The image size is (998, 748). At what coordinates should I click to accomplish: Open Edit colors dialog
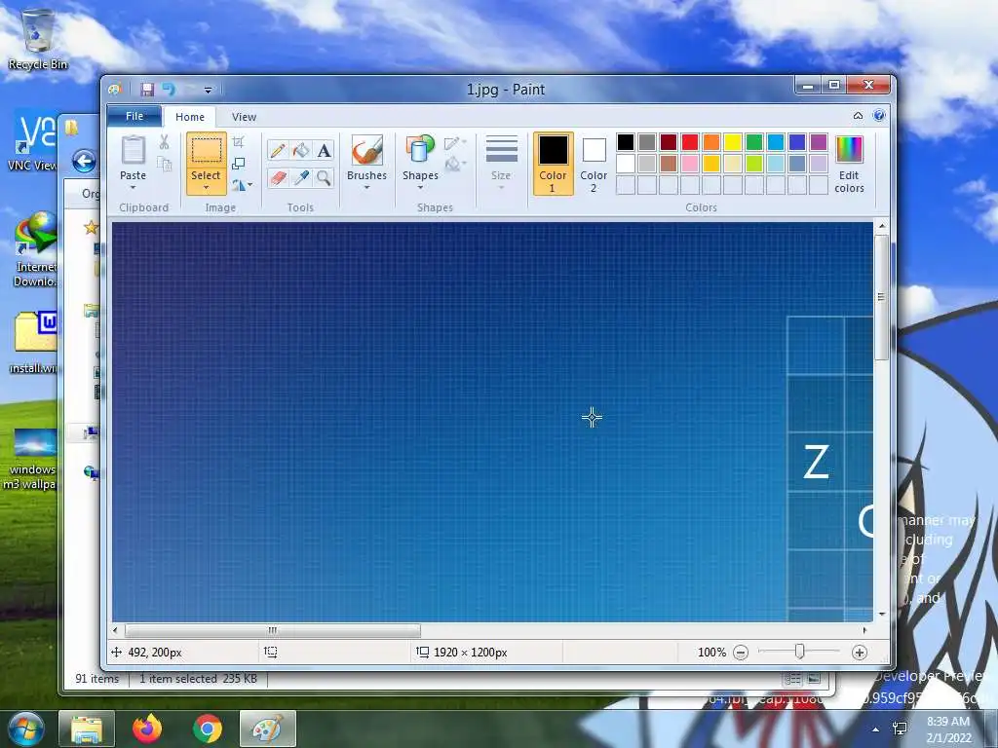tap(849, 164)
